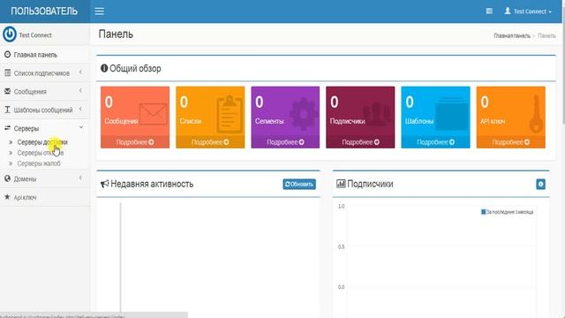Click the table icon next to Список подписчиков
The image size is (565, 318).
(7, 72)
